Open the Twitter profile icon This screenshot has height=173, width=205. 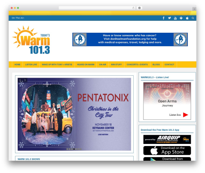[169, 18]
